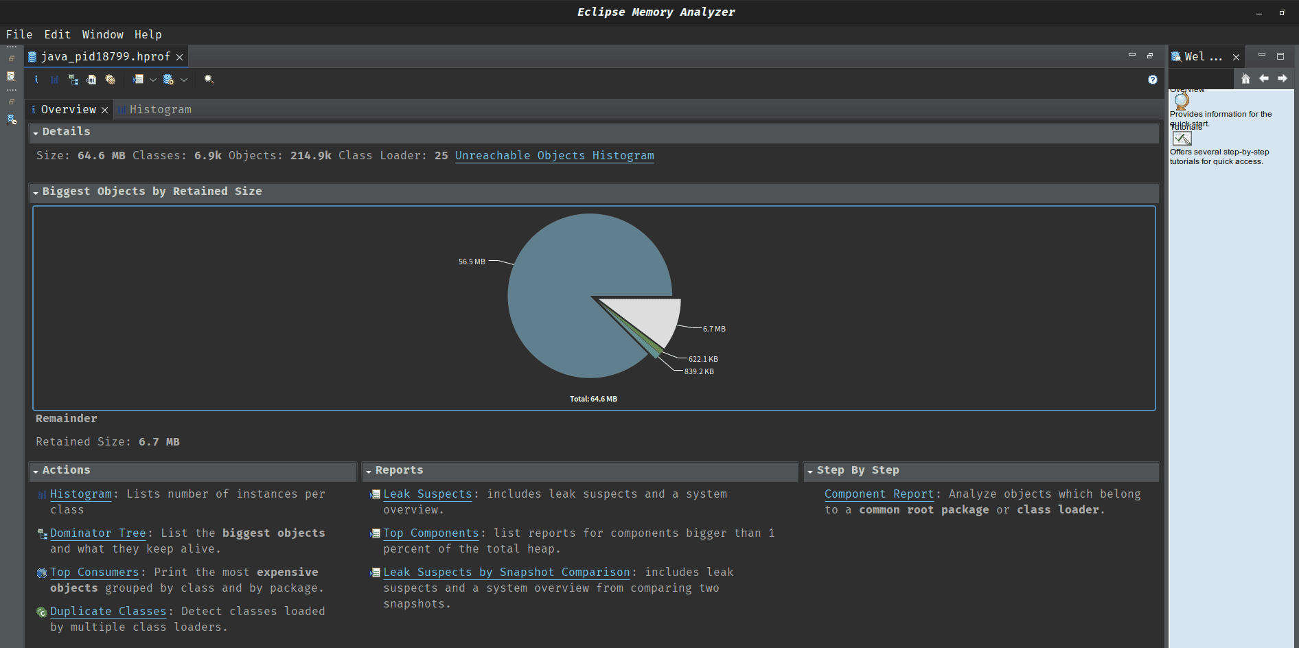Open the Edit menu
The width and height of the screenshot is (1299, 648).
pyautogui.click(x=58, y=34)
